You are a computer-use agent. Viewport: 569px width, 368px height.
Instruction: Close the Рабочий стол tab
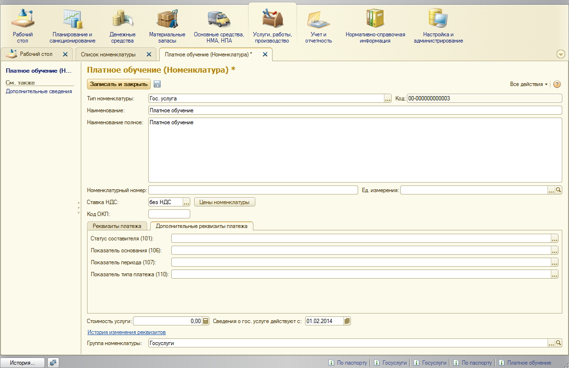coord(66,54)
